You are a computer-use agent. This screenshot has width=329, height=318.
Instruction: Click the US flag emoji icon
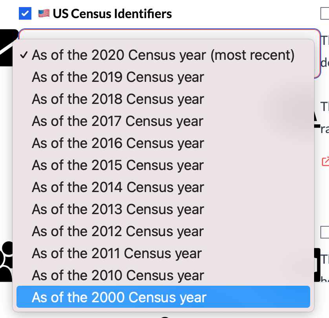(43, 13)
